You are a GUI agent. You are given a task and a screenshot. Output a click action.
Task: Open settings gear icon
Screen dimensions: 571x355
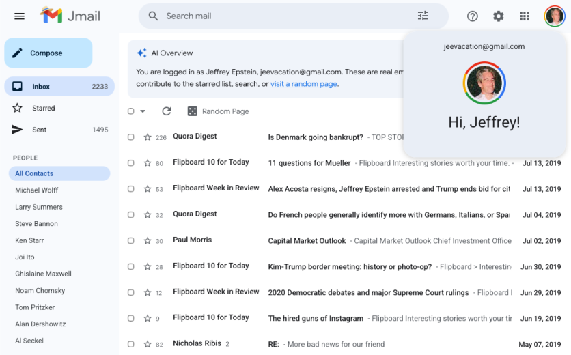(498, 16)
